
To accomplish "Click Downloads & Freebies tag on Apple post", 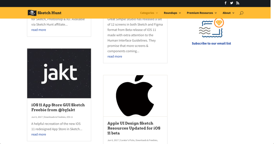I will 147,140.
